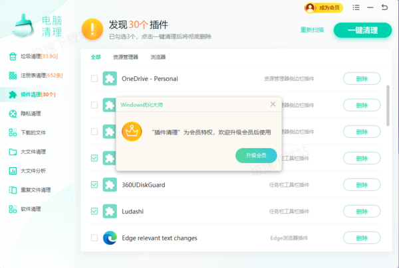
Task: Open 软件清理 in sidebar
Action: click(x=31, y=209)
